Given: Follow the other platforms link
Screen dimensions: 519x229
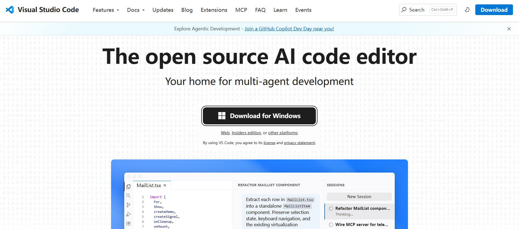Looking at the screenshot, I should (x=283, y=133).
